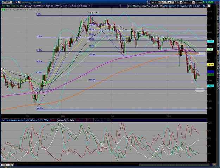Image resolution: width=220 pixels, height=168 pixels.
Task: Click the yellow 1.4986 price axis label
Action: (x=210, y=64)
